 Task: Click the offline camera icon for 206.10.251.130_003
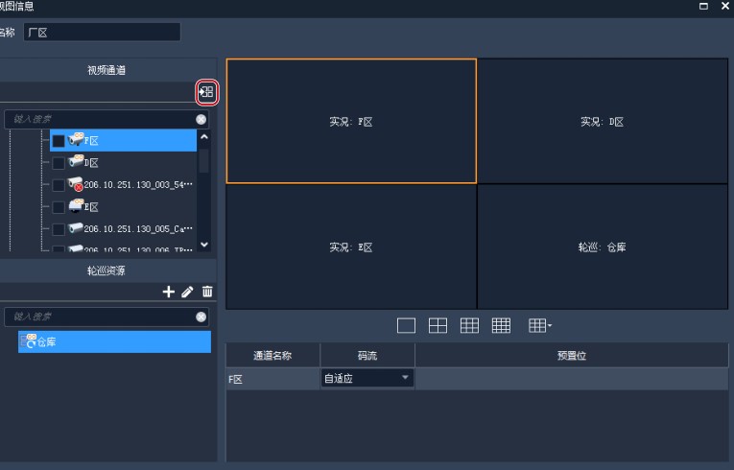click(76, 183)
